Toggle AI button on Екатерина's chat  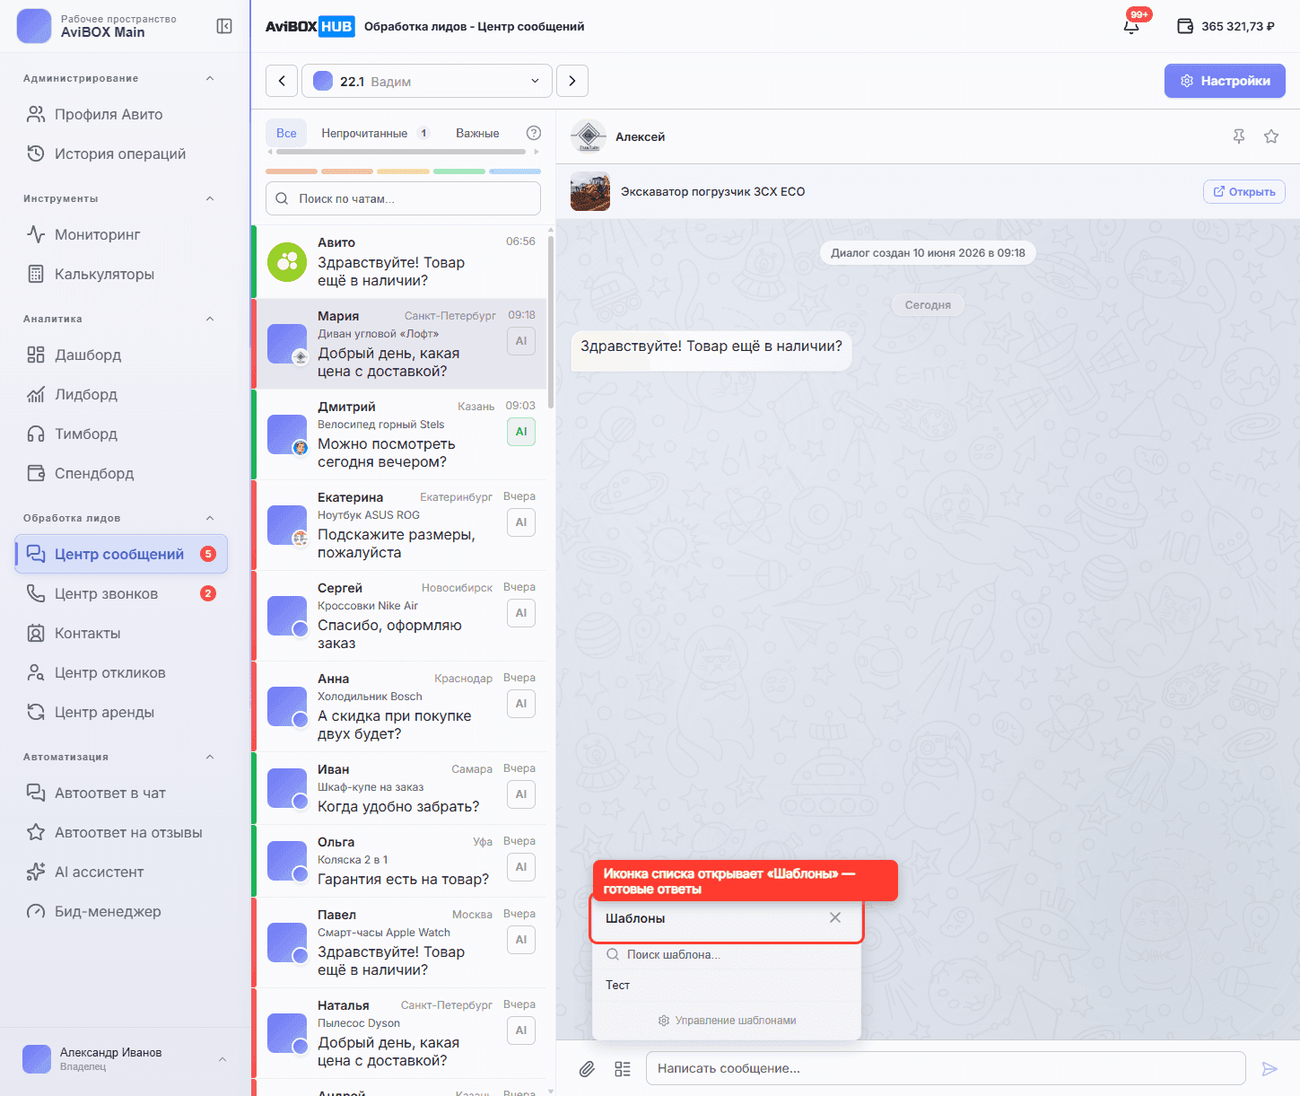521,522
